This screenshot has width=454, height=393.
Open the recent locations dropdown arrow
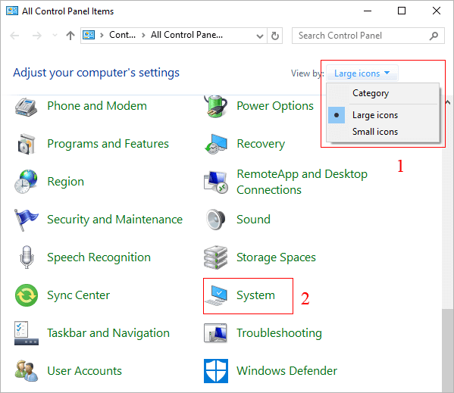(x=55, y=36)
